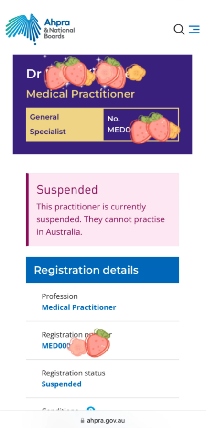Viewport: 206px width, 428px height.
Task: Click the blue Suspended status text
Action: (62, 384)
